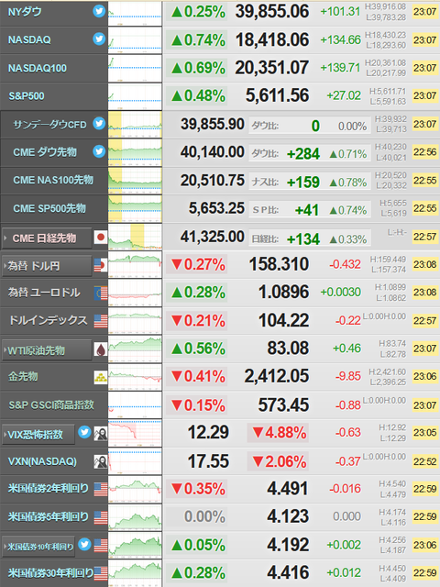Image resolution: width=440 pixels, height=587 pixels.
Task: Click the 2年利回り change ▼0.35%
Action: pyautogui.click(x=198, y=489)
